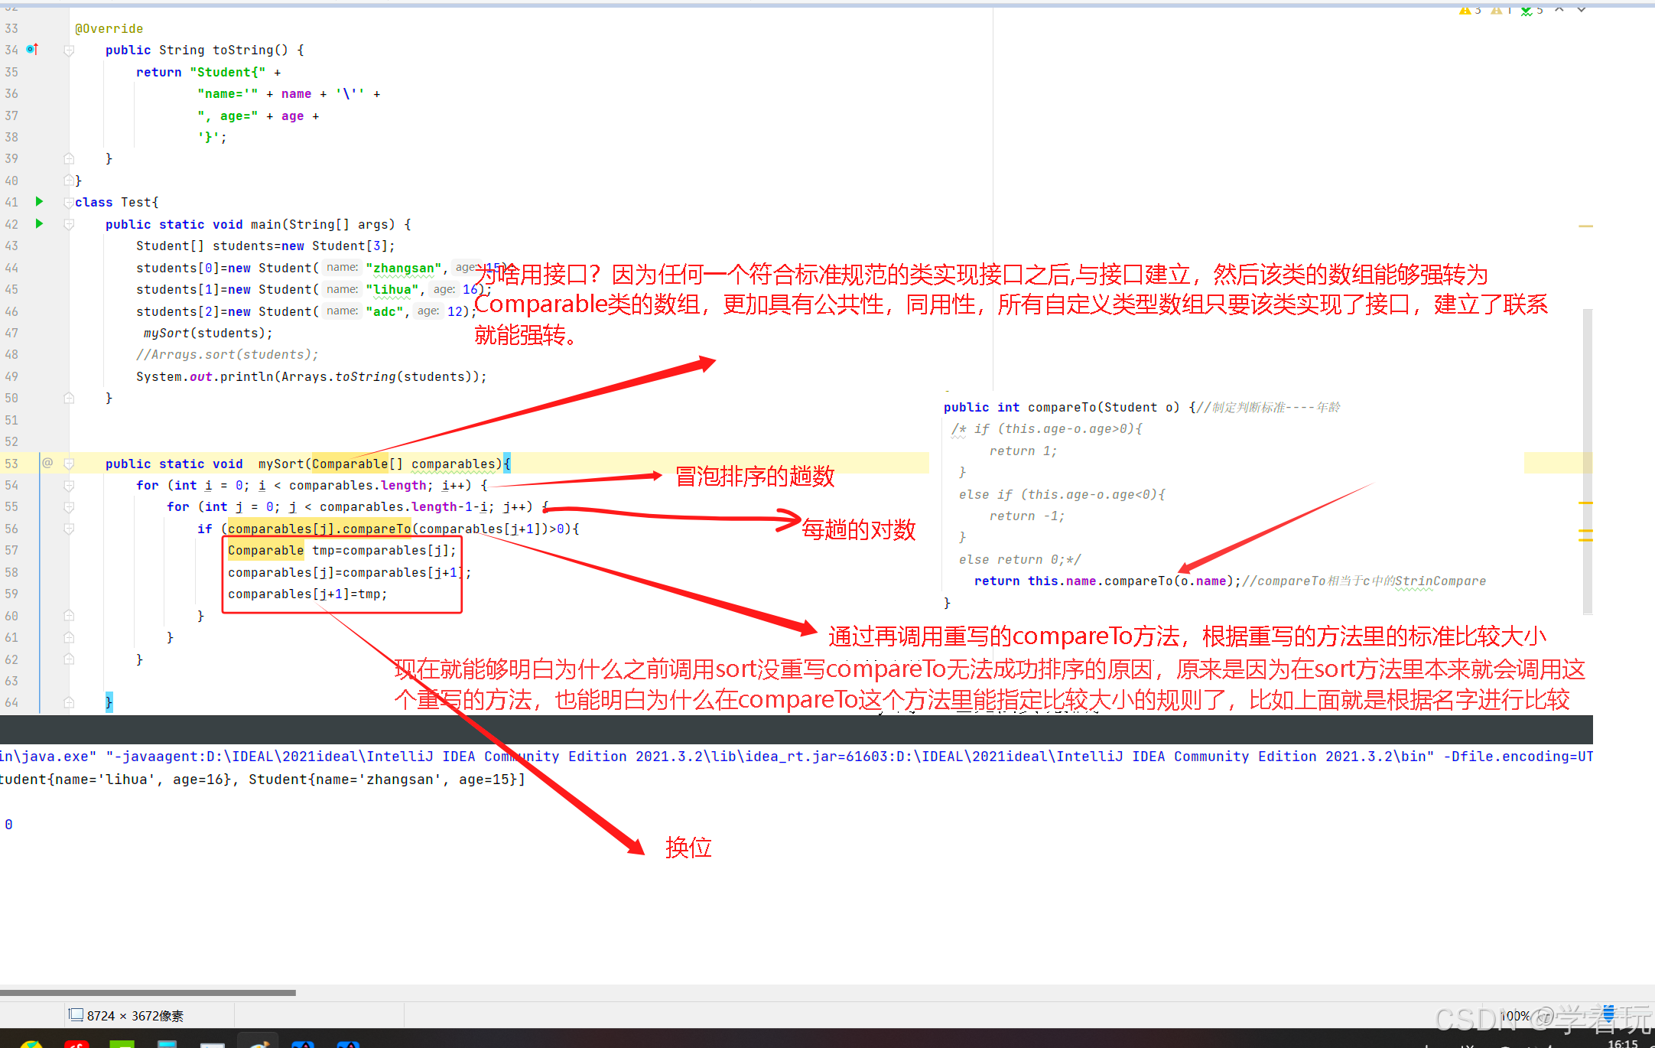This screenshot has height=1048, width=1655.
Task: Click the green typo indicator showing 5
Action: pos(1531,10)
